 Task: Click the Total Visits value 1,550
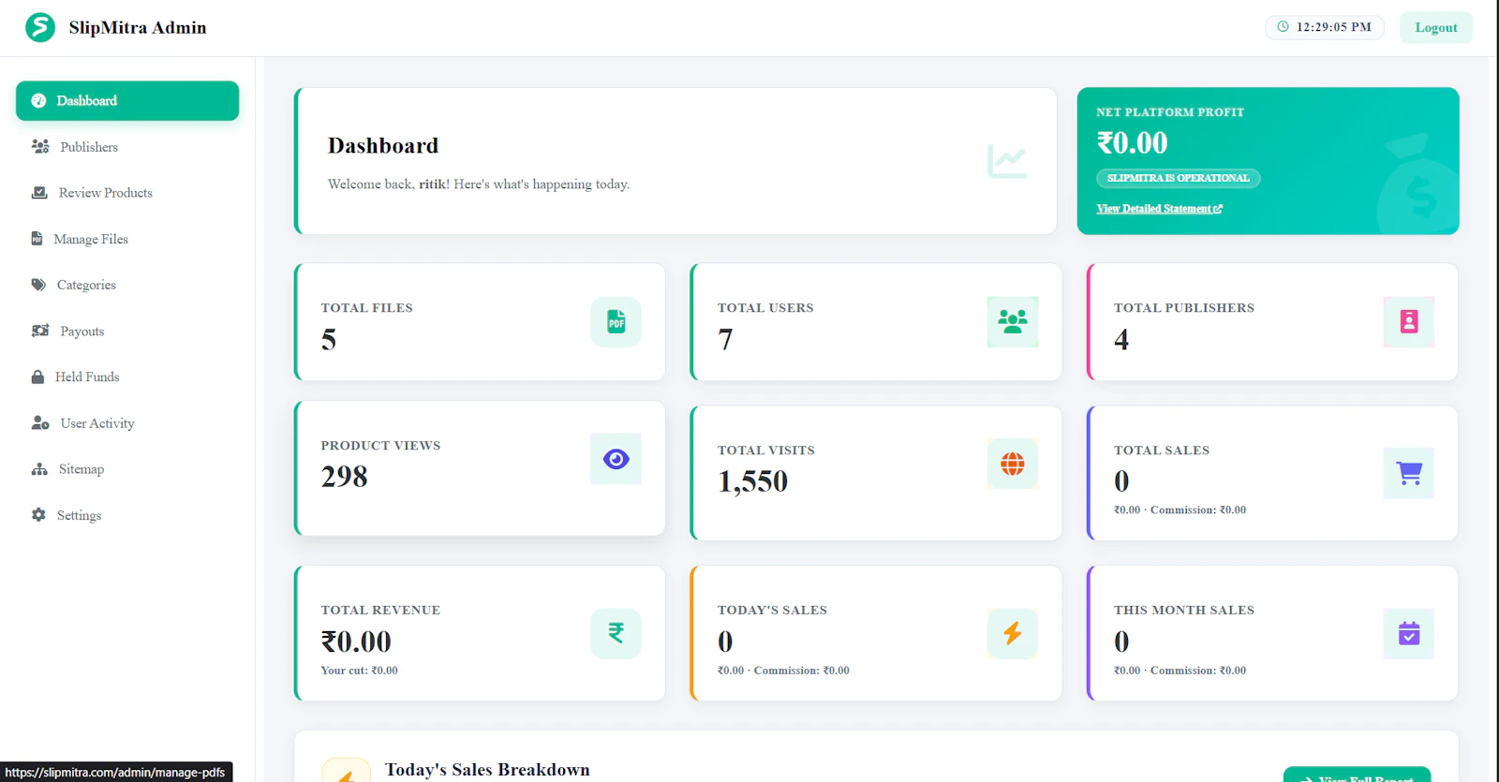click(753, 481)
